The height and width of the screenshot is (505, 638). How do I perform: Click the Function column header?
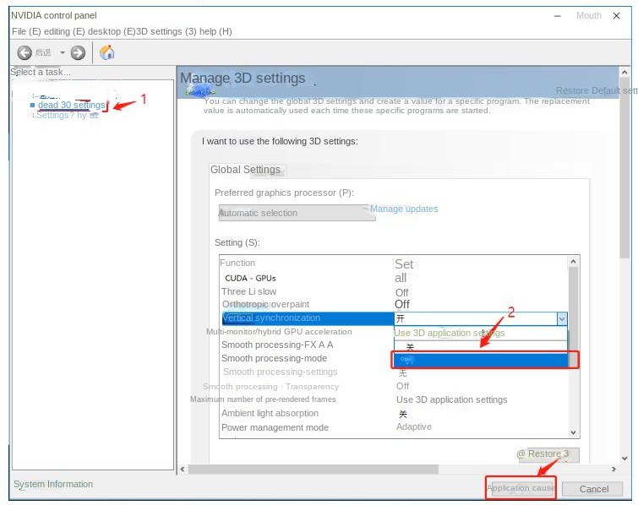(x=237, y=263)
